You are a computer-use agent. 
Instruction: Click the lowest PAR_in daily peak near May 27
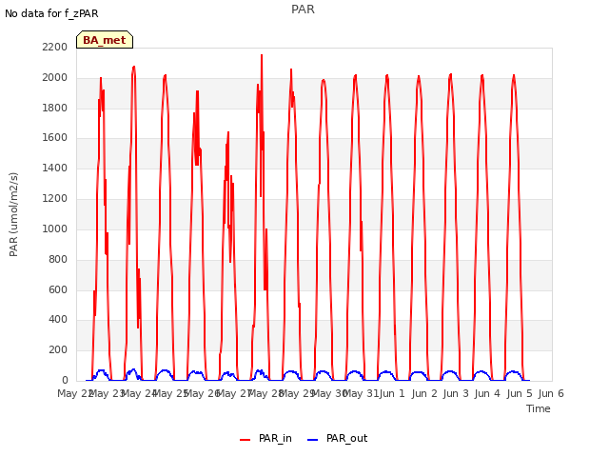(x=228, y=133)
